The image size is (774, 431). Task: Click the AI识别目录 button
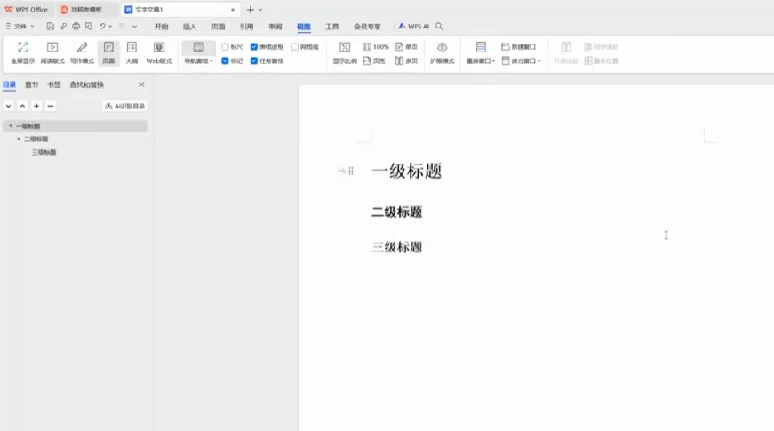[x=124, y=106]
